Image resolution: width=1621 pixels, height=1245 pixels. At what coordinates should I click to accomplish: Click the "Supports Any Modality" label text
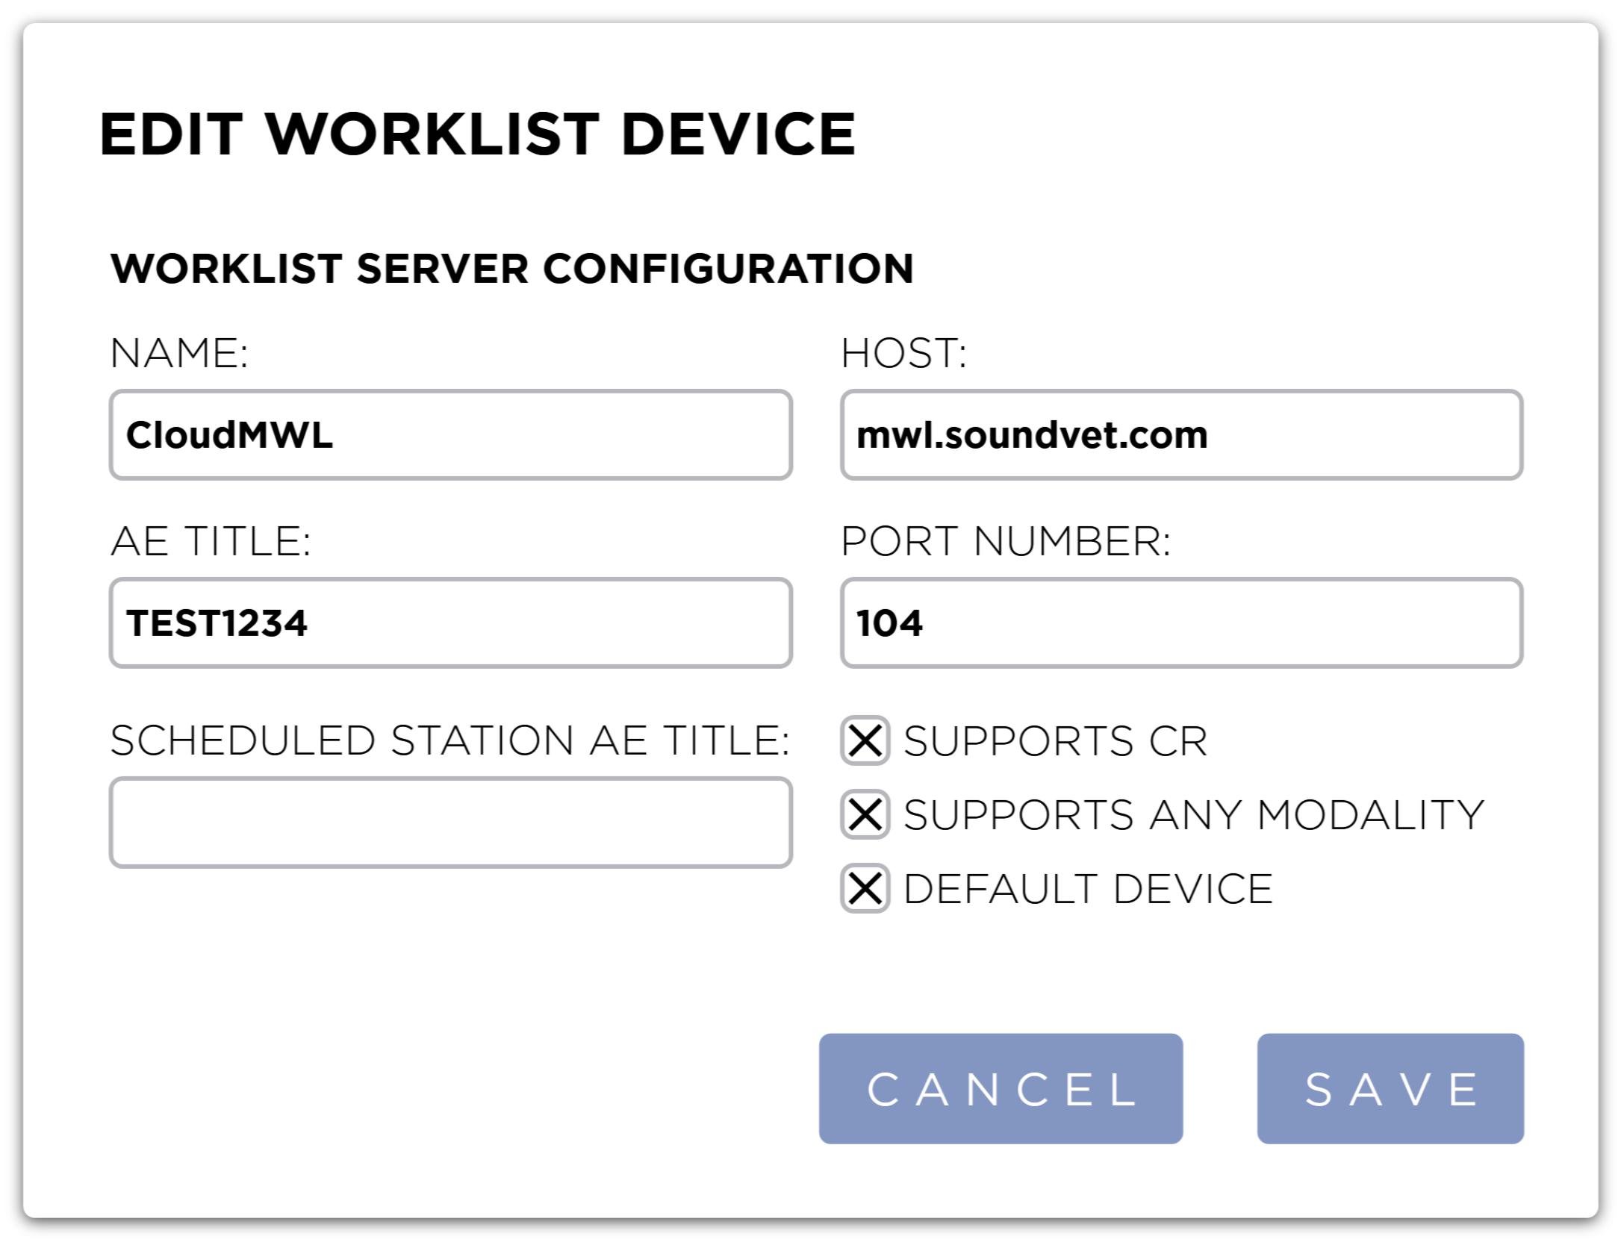pyautogui.click(x=1193, y=815)
